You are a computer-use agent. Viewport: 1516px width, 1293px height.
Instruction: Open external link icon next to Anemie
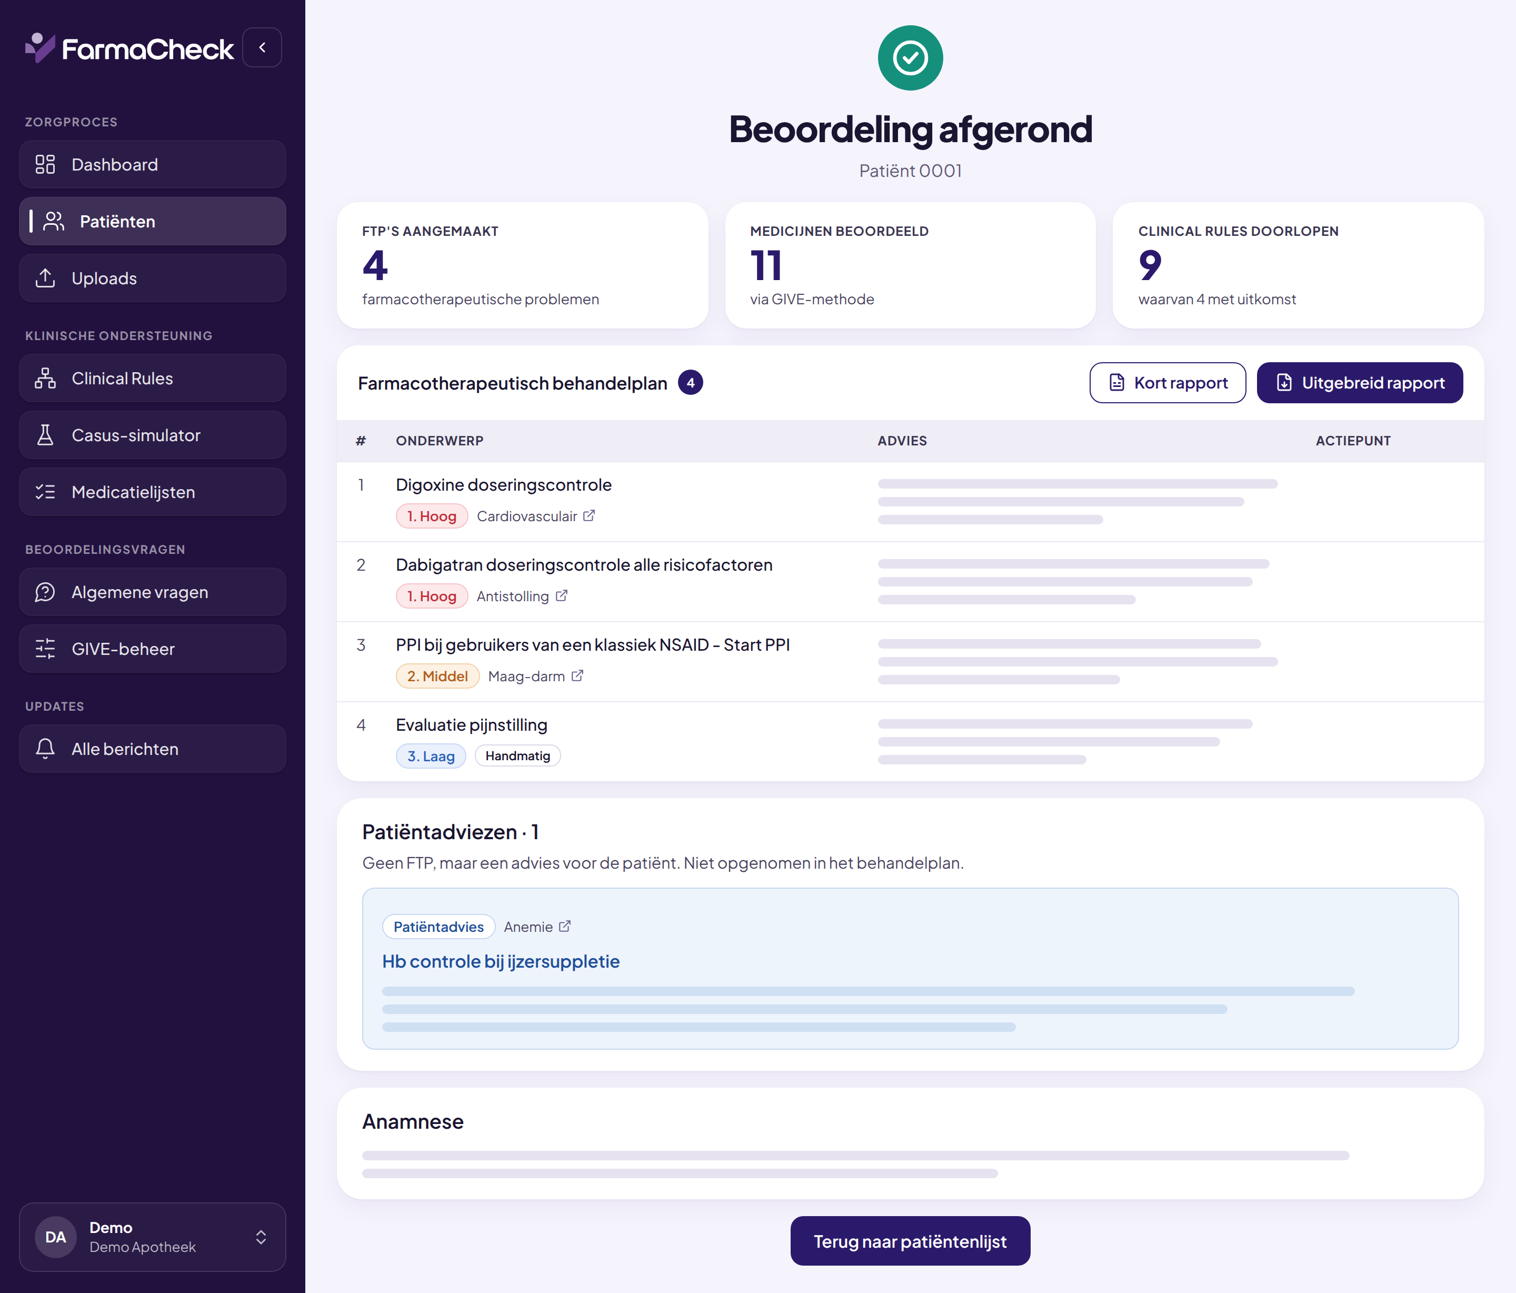tap(565, 927)
